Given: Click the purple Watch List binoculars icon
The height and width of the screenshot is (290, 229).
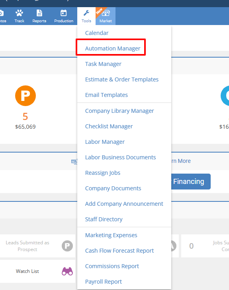Looking at the screenshot, I should point(67,271).
